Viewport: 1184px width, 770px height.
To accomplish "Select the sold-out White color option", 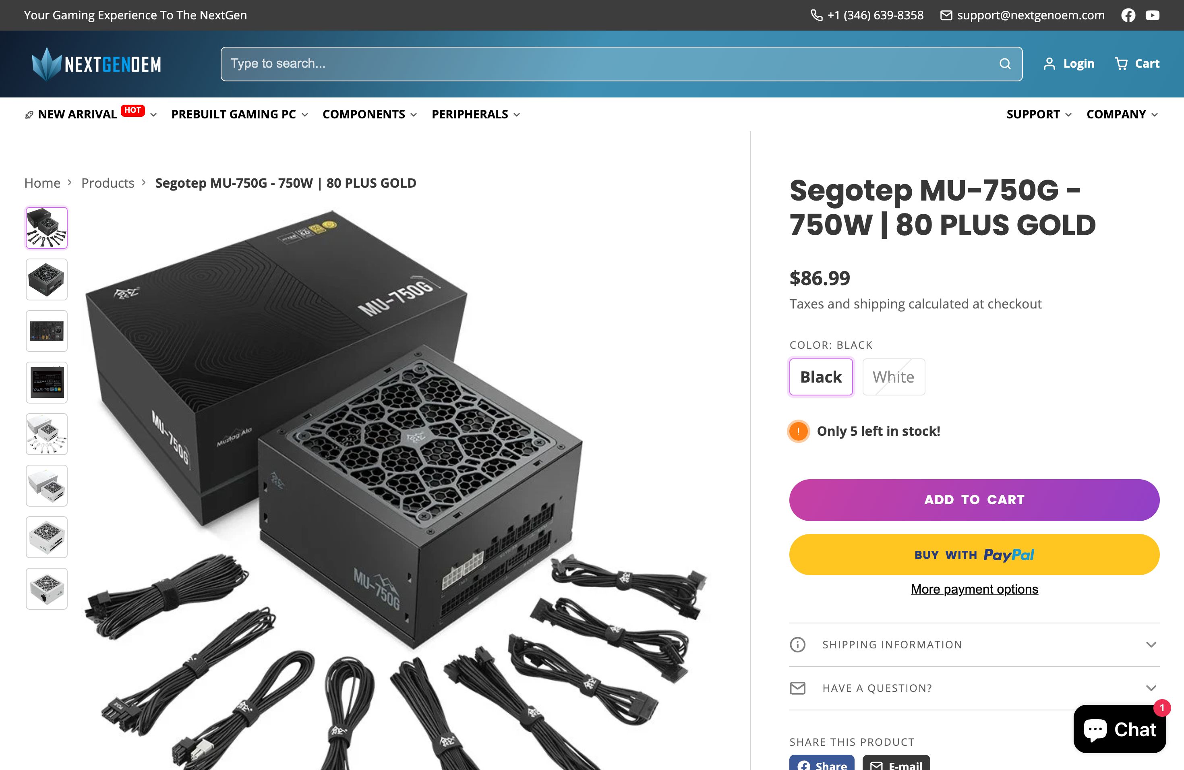I will point(893,377).
